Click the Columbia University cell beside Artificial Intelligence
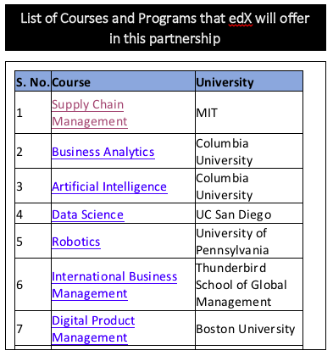This screenshot has width=333, height=356. 249,186
